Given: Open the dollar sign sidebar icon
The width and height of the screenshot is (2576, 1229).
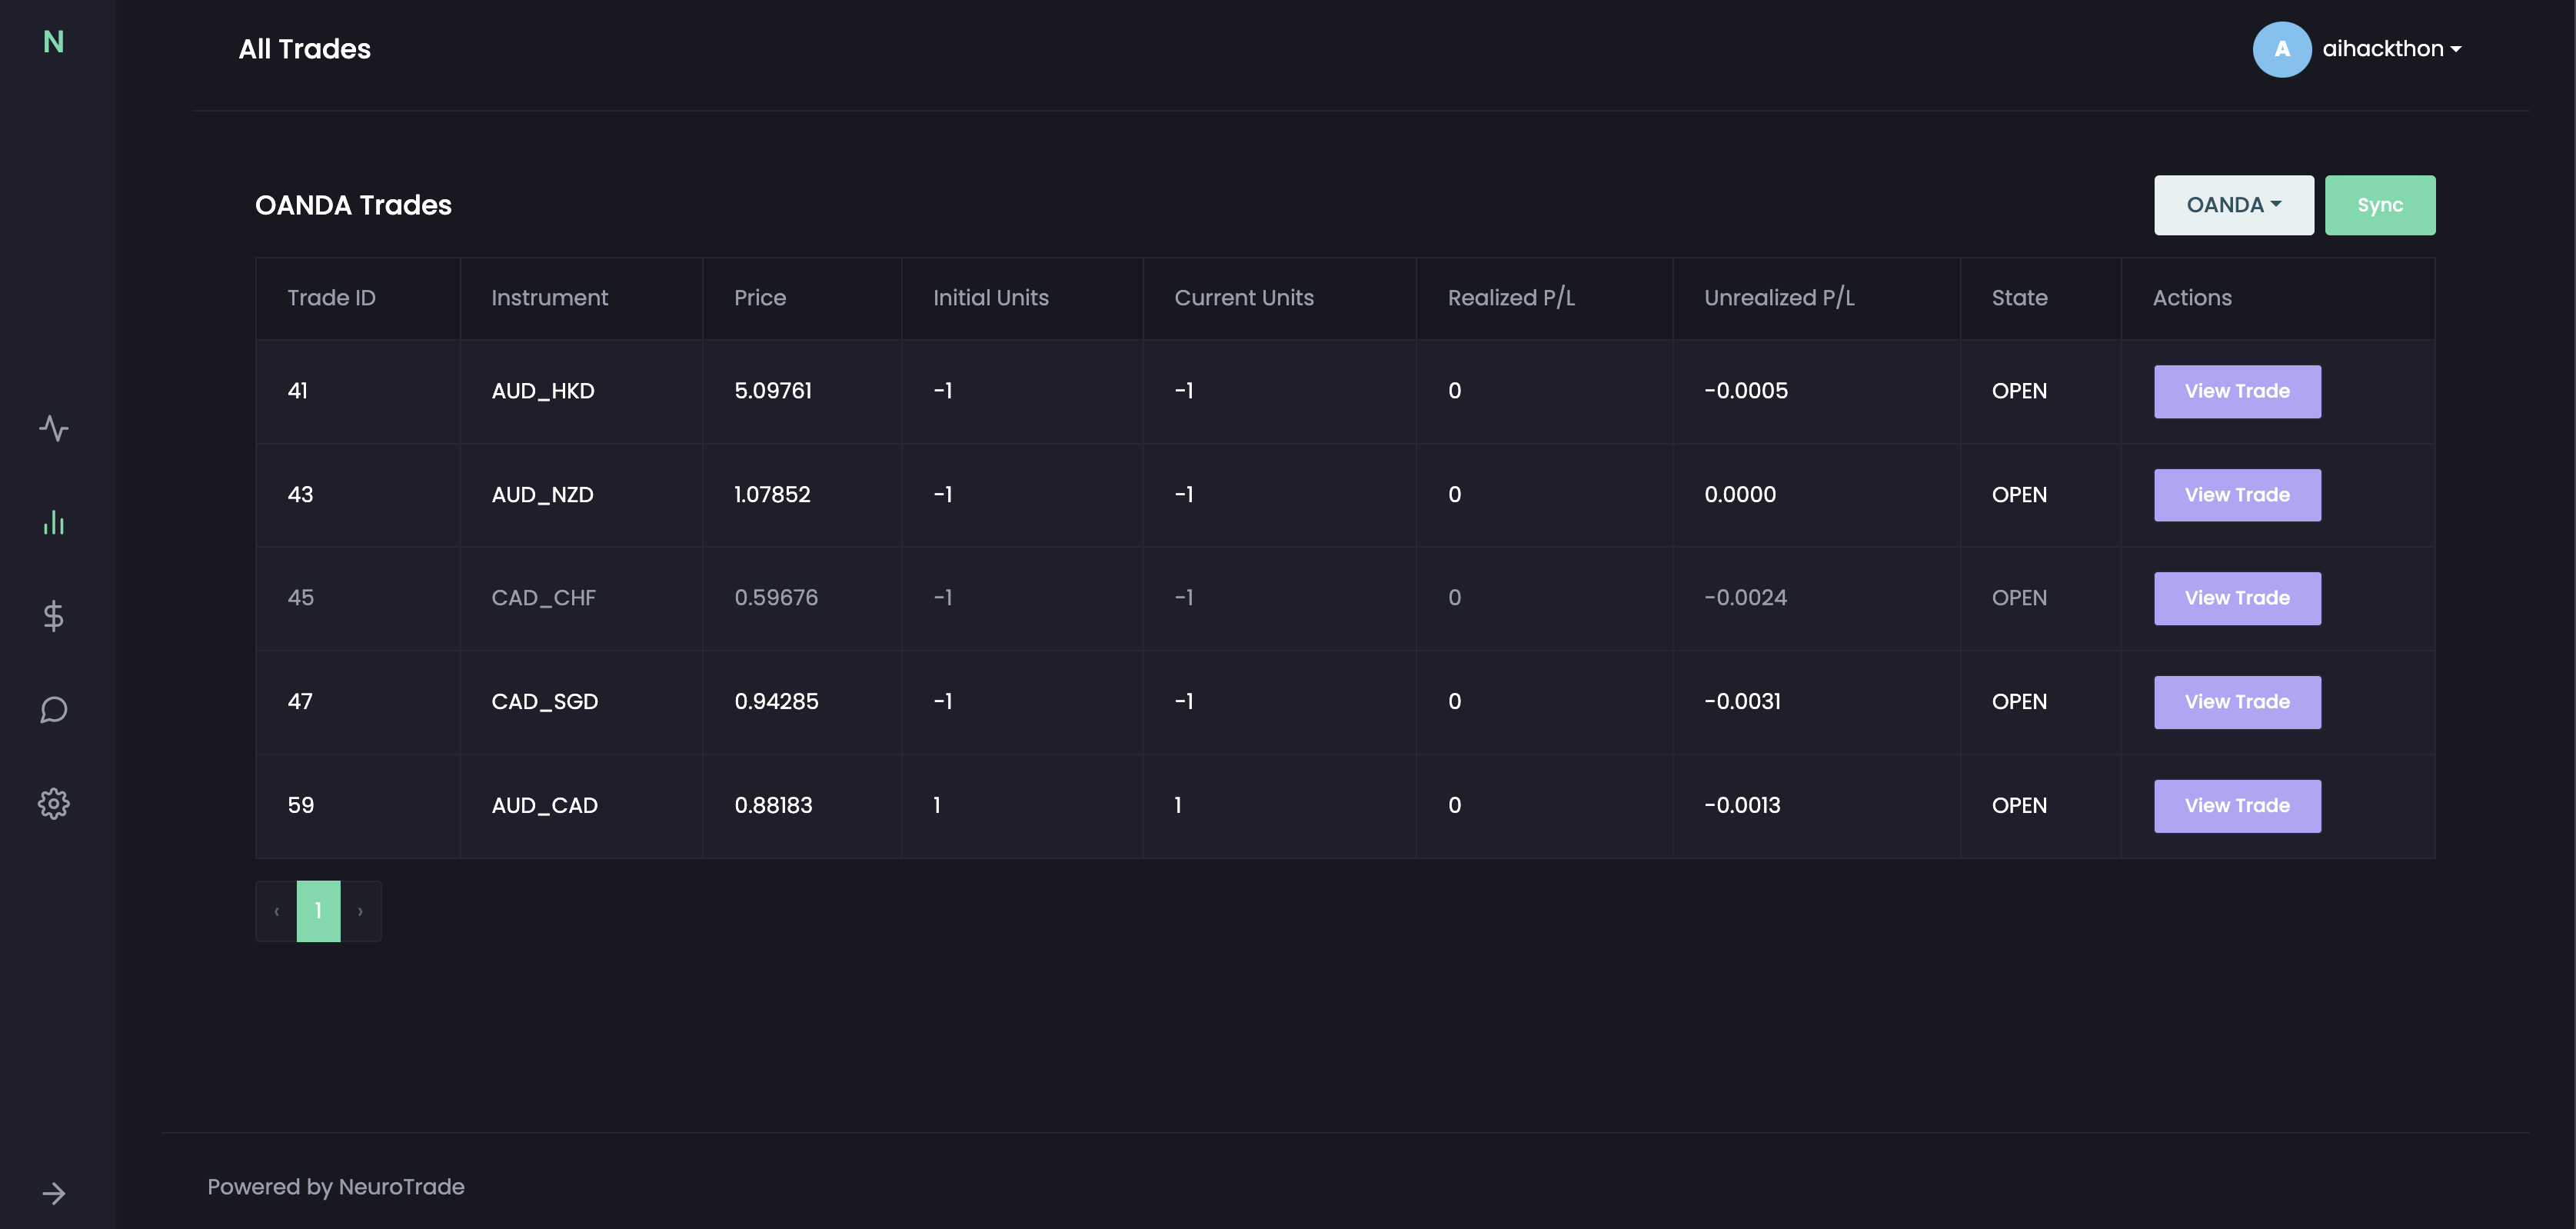Looking at the screenshot, I should (54, 616).
